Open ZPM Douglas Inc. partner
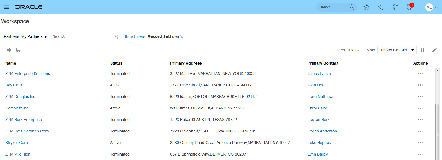442x160 pixels. 21,97
